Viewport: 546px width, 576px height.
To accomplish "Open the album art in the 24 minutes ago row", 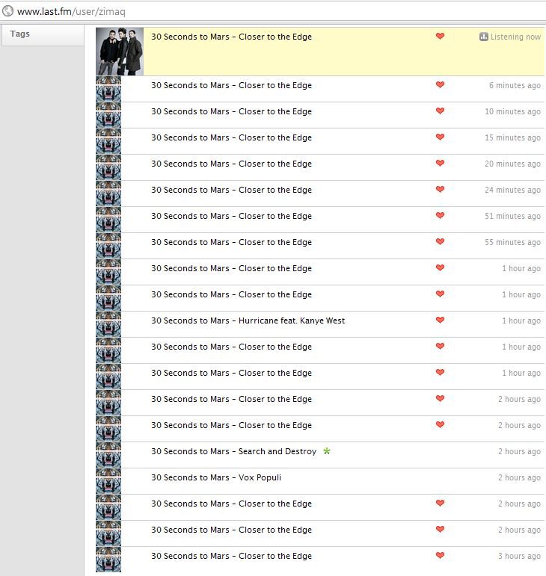I will [108, 193].
